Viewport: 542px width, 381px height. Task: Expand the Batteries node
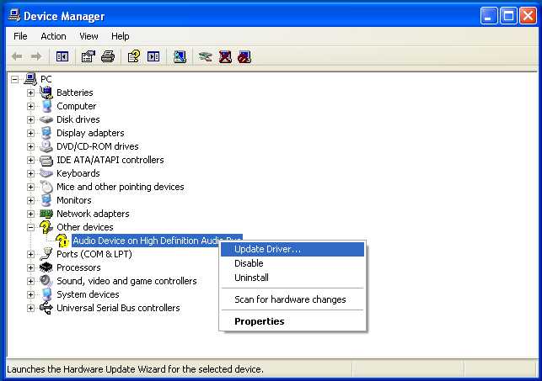(30, 93)
